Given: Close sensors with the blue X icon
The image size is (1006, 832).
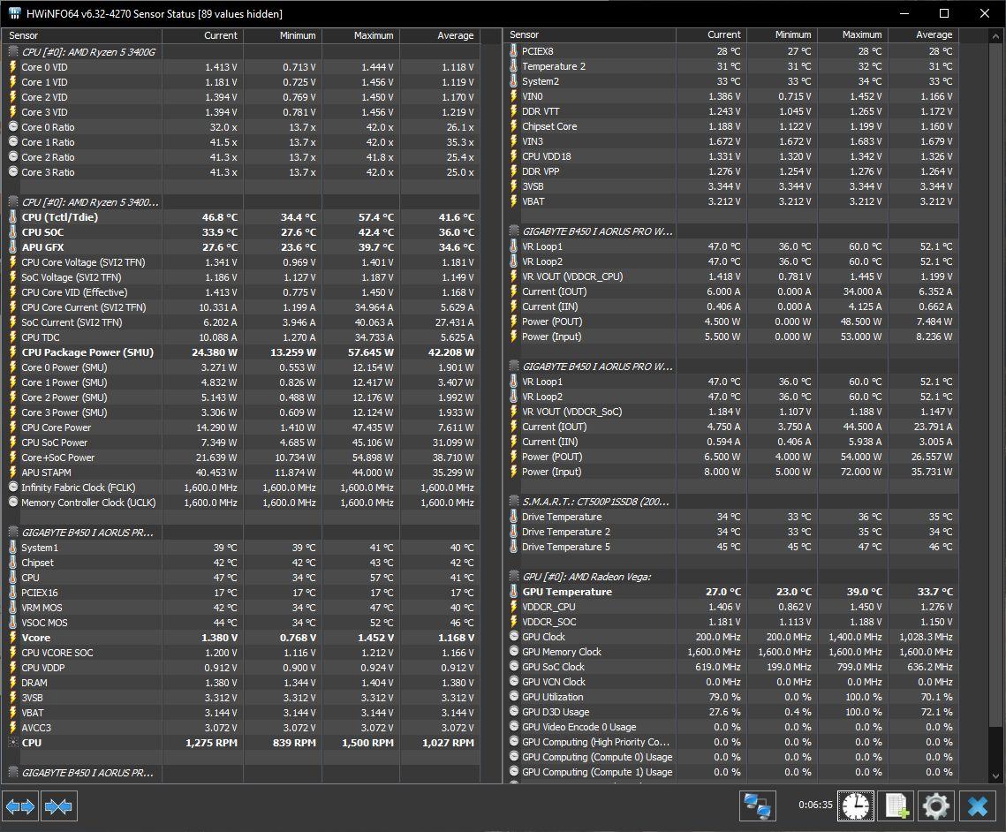Looking at the screenshot, I should tap(977, 805).
